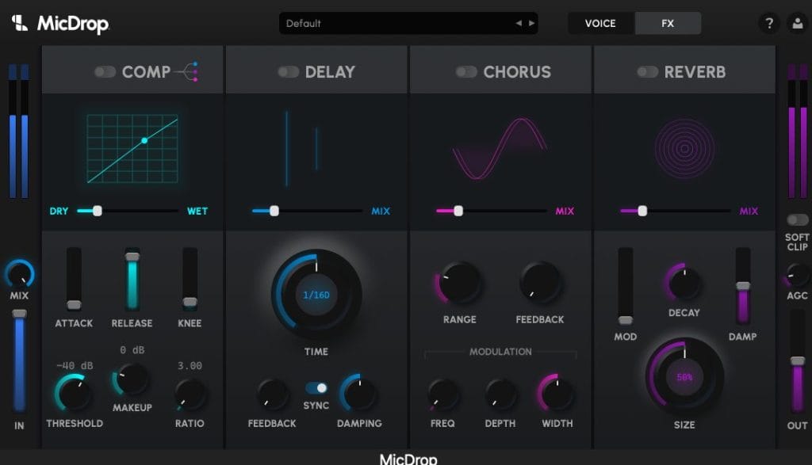This screenshot has height=465, width=812.
Task: Open the user account icon
Action: [797, 24]
